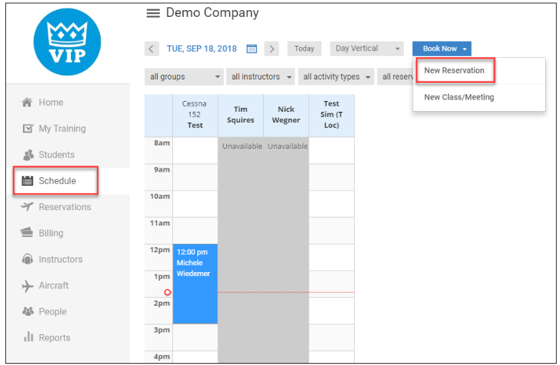560x365 pixels.
Task: Open the all reservations filter dropdown
Action: (x=395, y=77)
